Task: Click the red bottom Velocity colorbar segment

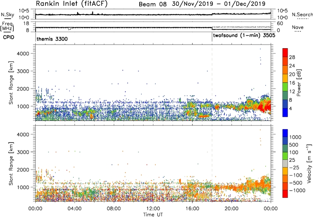Action: 285,194
